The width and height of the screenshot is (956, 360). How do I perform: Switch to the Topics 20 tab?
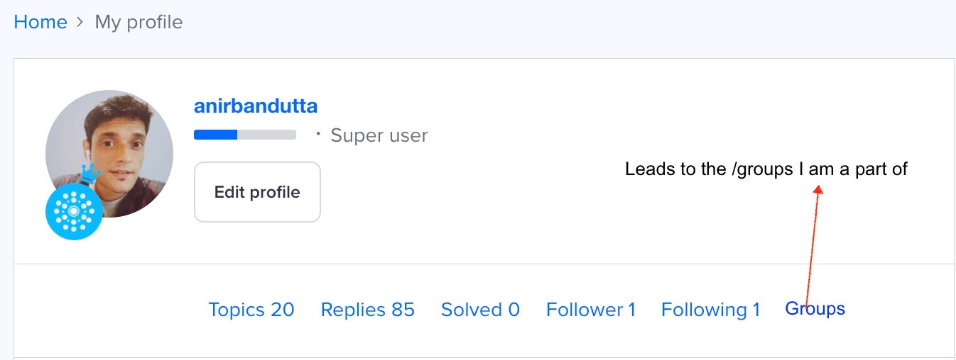[x=251, y=310]
